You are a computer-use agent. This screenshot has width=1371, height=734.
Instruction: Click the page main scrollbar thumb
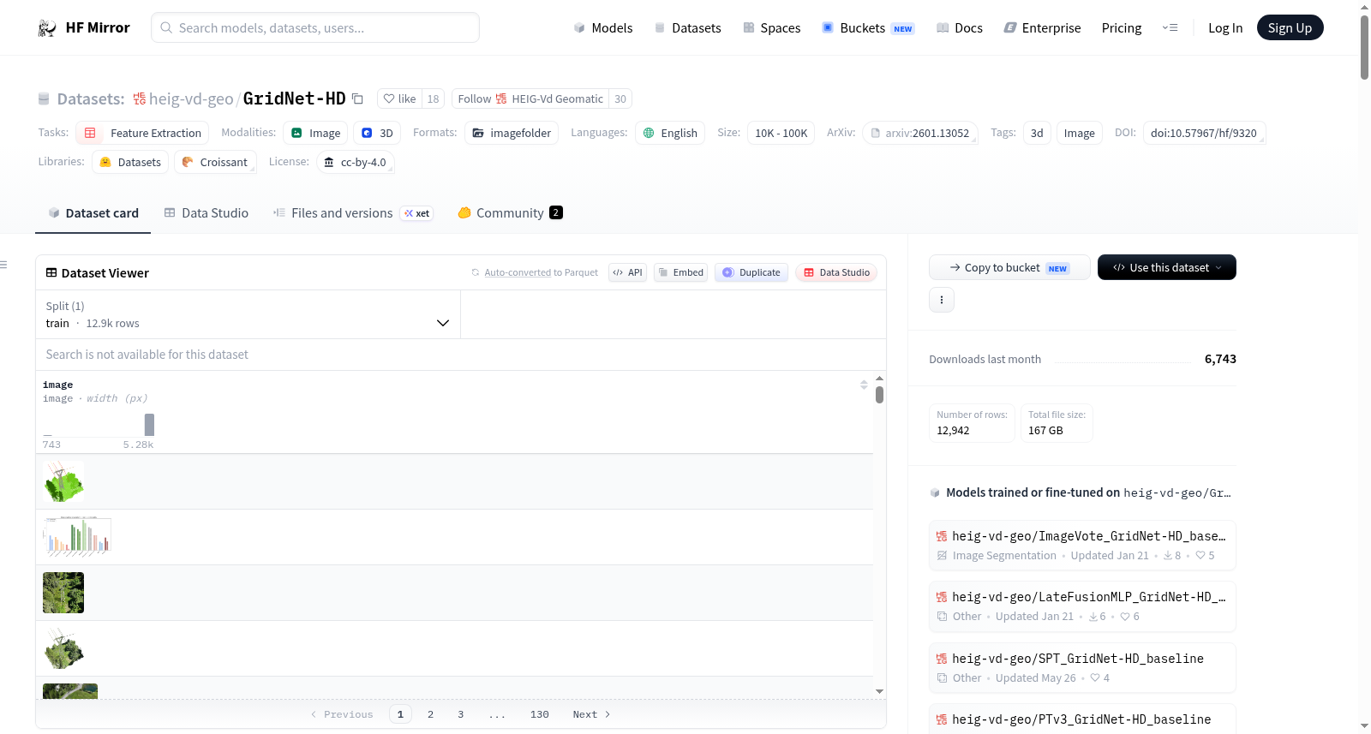[x=1364, y=47]
